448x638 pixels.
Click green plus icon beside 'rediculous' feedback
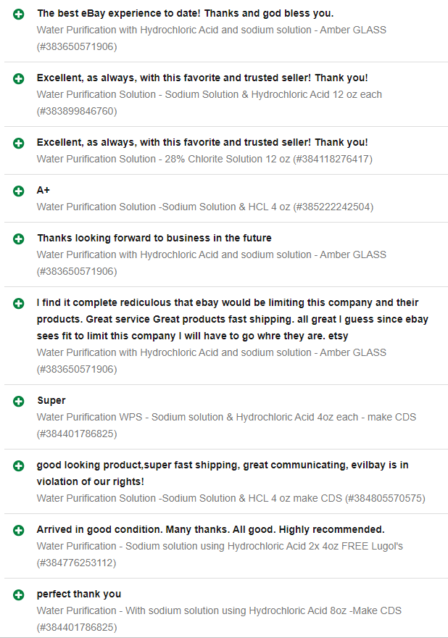point(18,303)
